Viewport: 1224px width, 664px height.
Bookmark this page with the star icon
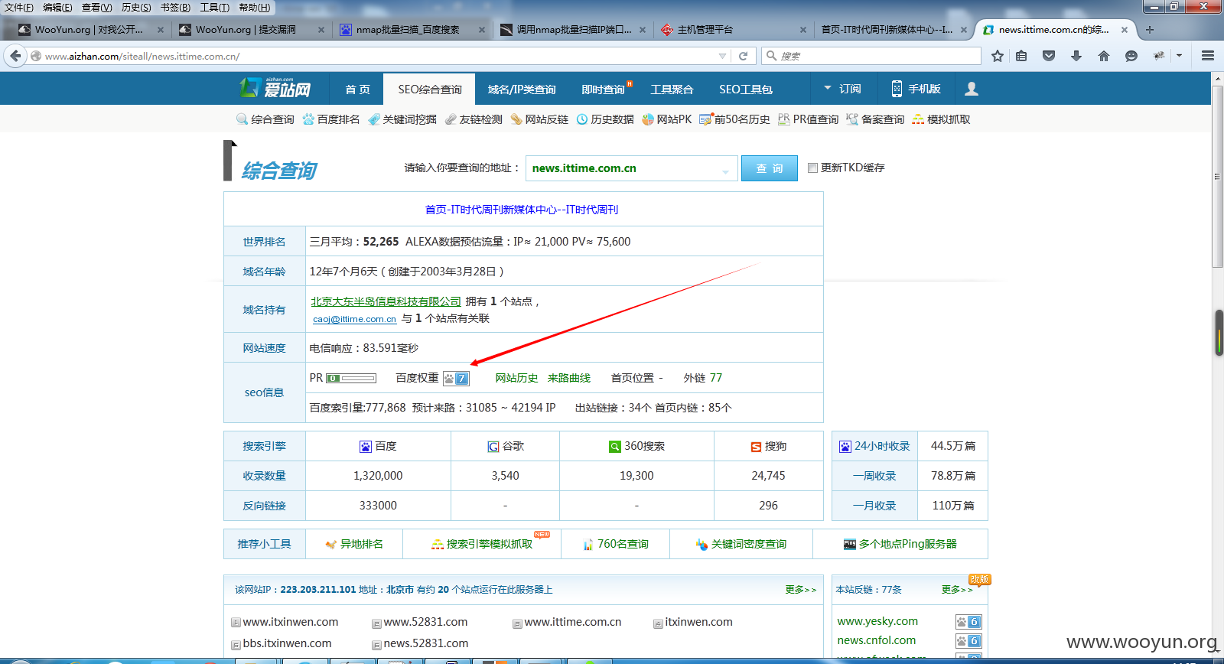(x=998, y=56)
